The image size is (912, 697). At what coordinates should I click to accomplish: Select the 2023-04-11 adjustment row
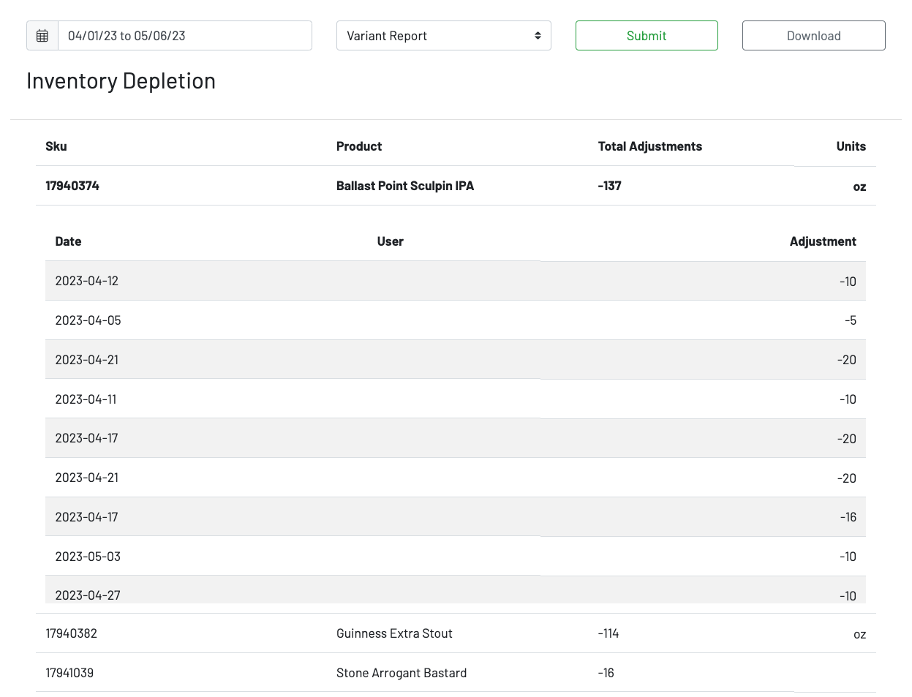455,399
